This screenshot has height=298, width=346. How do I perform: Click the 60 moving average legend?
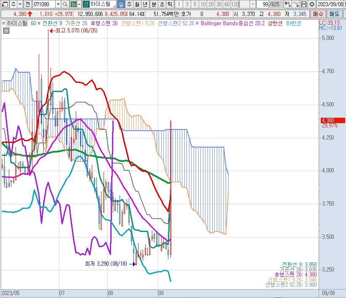click(x=33, y=23)
